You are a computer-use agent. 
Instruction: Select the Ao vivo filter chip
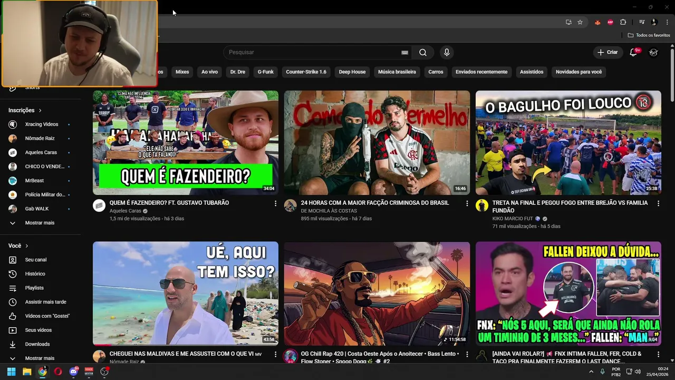(209, 72)
